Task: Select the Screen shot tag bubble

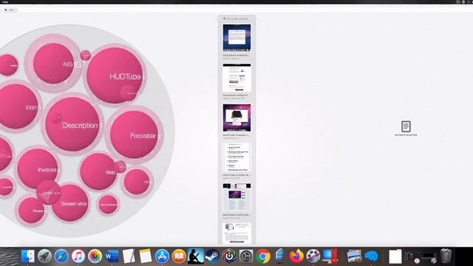Action: click(x=70, y=202)
